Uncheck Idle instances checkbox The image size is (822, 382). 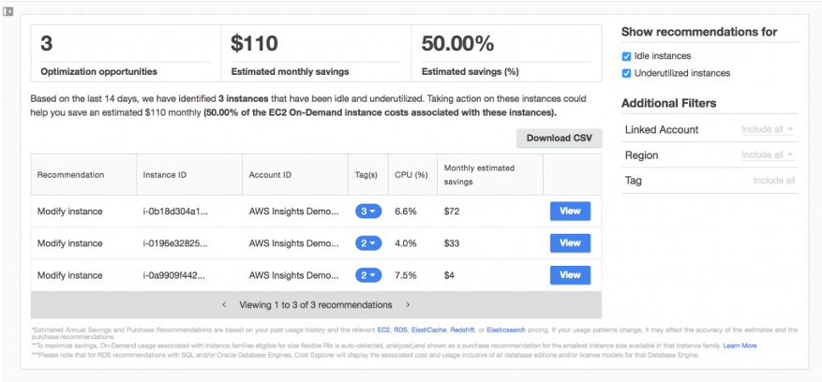pos(626,56)
